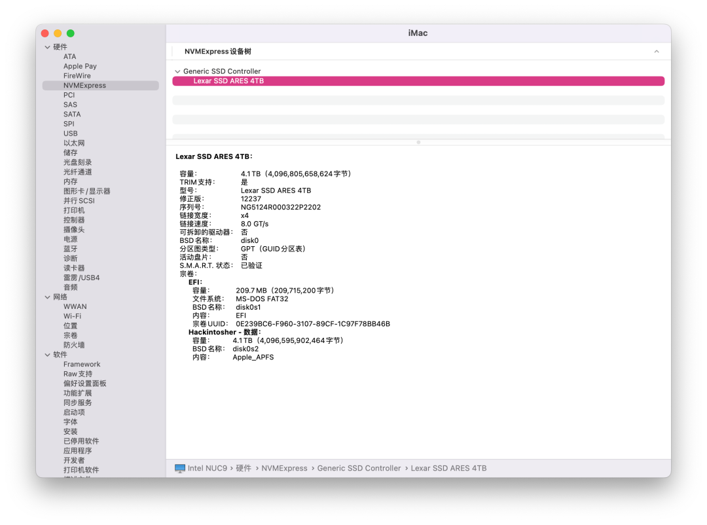
Task: Show 图形卡/显示器 information
Action: [x=86, y=190]
